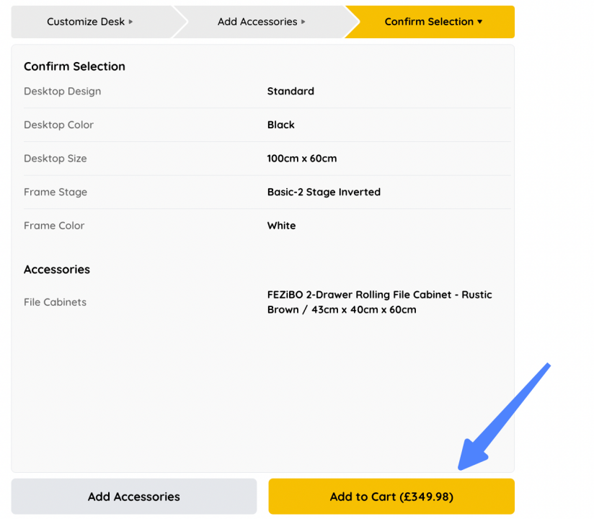The height and width of the screenshot is (519, 594).
Task: Open the Add Accessories step in the top bar
Action: [257, 22]
